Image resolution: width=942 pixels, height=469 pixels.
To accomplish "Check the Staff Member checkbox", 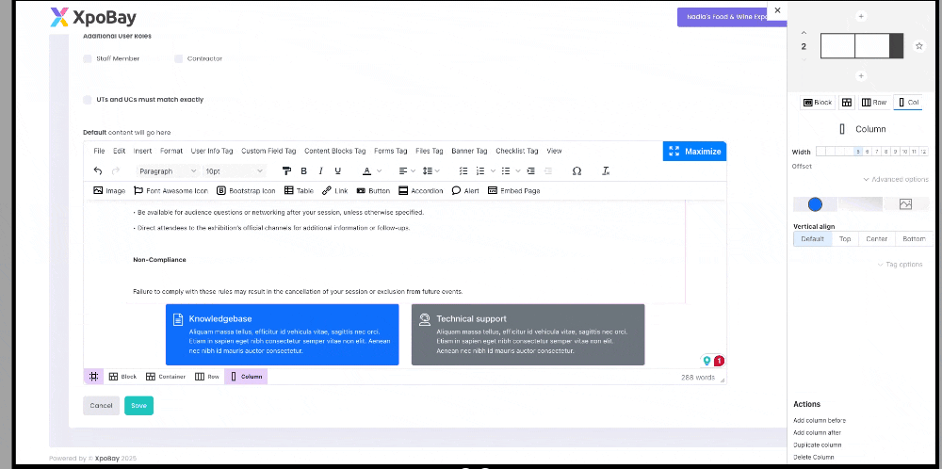I will click(x=89, y=58).
